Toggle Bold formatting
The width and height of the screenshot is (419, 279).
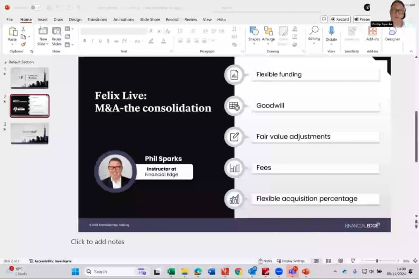[x=84, y=41]
